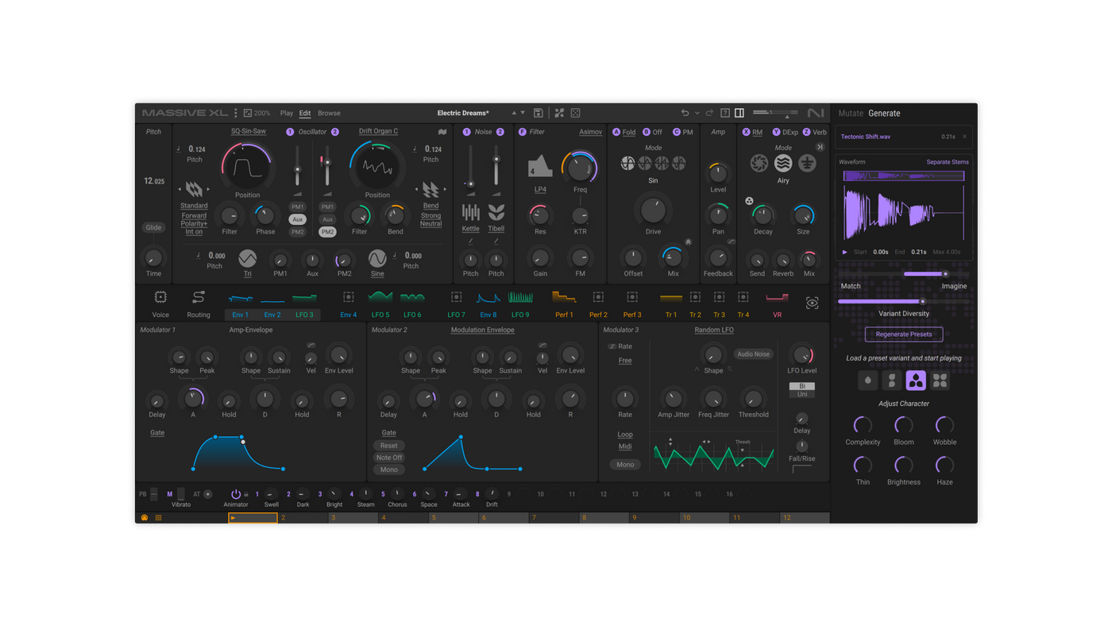Open the Voice page icon
This screenshot has height=626, width=1112.
point(160,297)
